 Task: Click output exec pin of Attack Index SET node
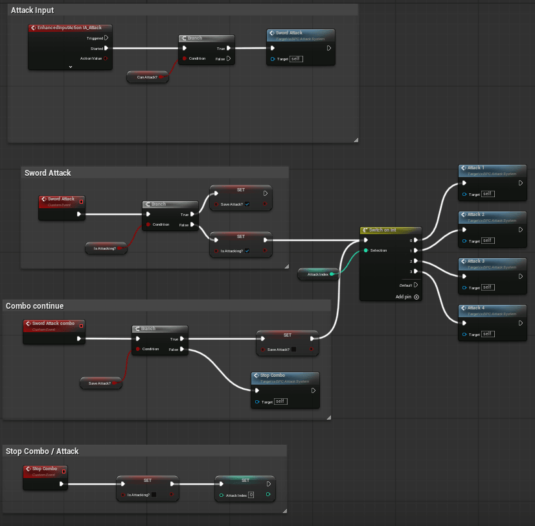269,484
